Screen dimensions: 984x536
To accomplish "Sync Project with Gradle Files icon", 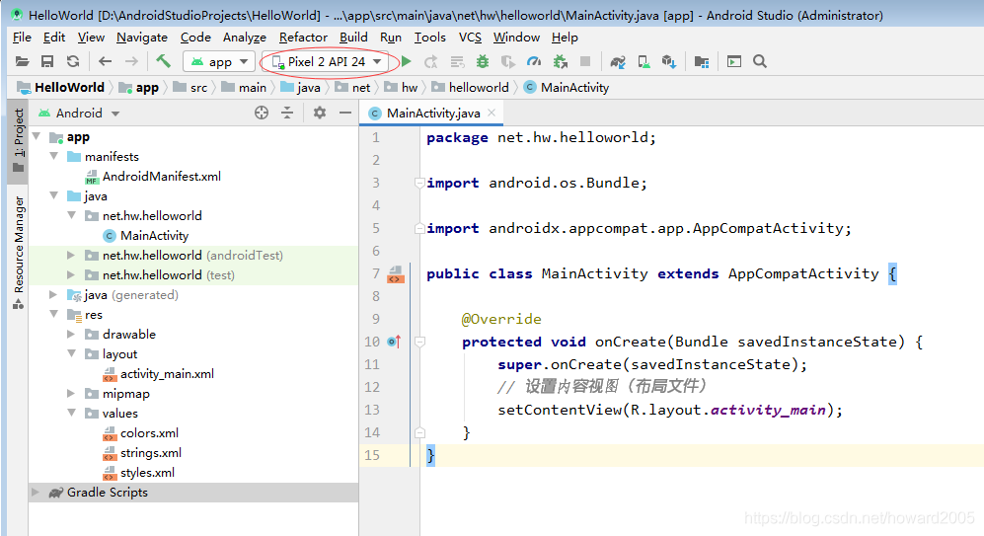I will pyautogui.click(x=618, y=61).
